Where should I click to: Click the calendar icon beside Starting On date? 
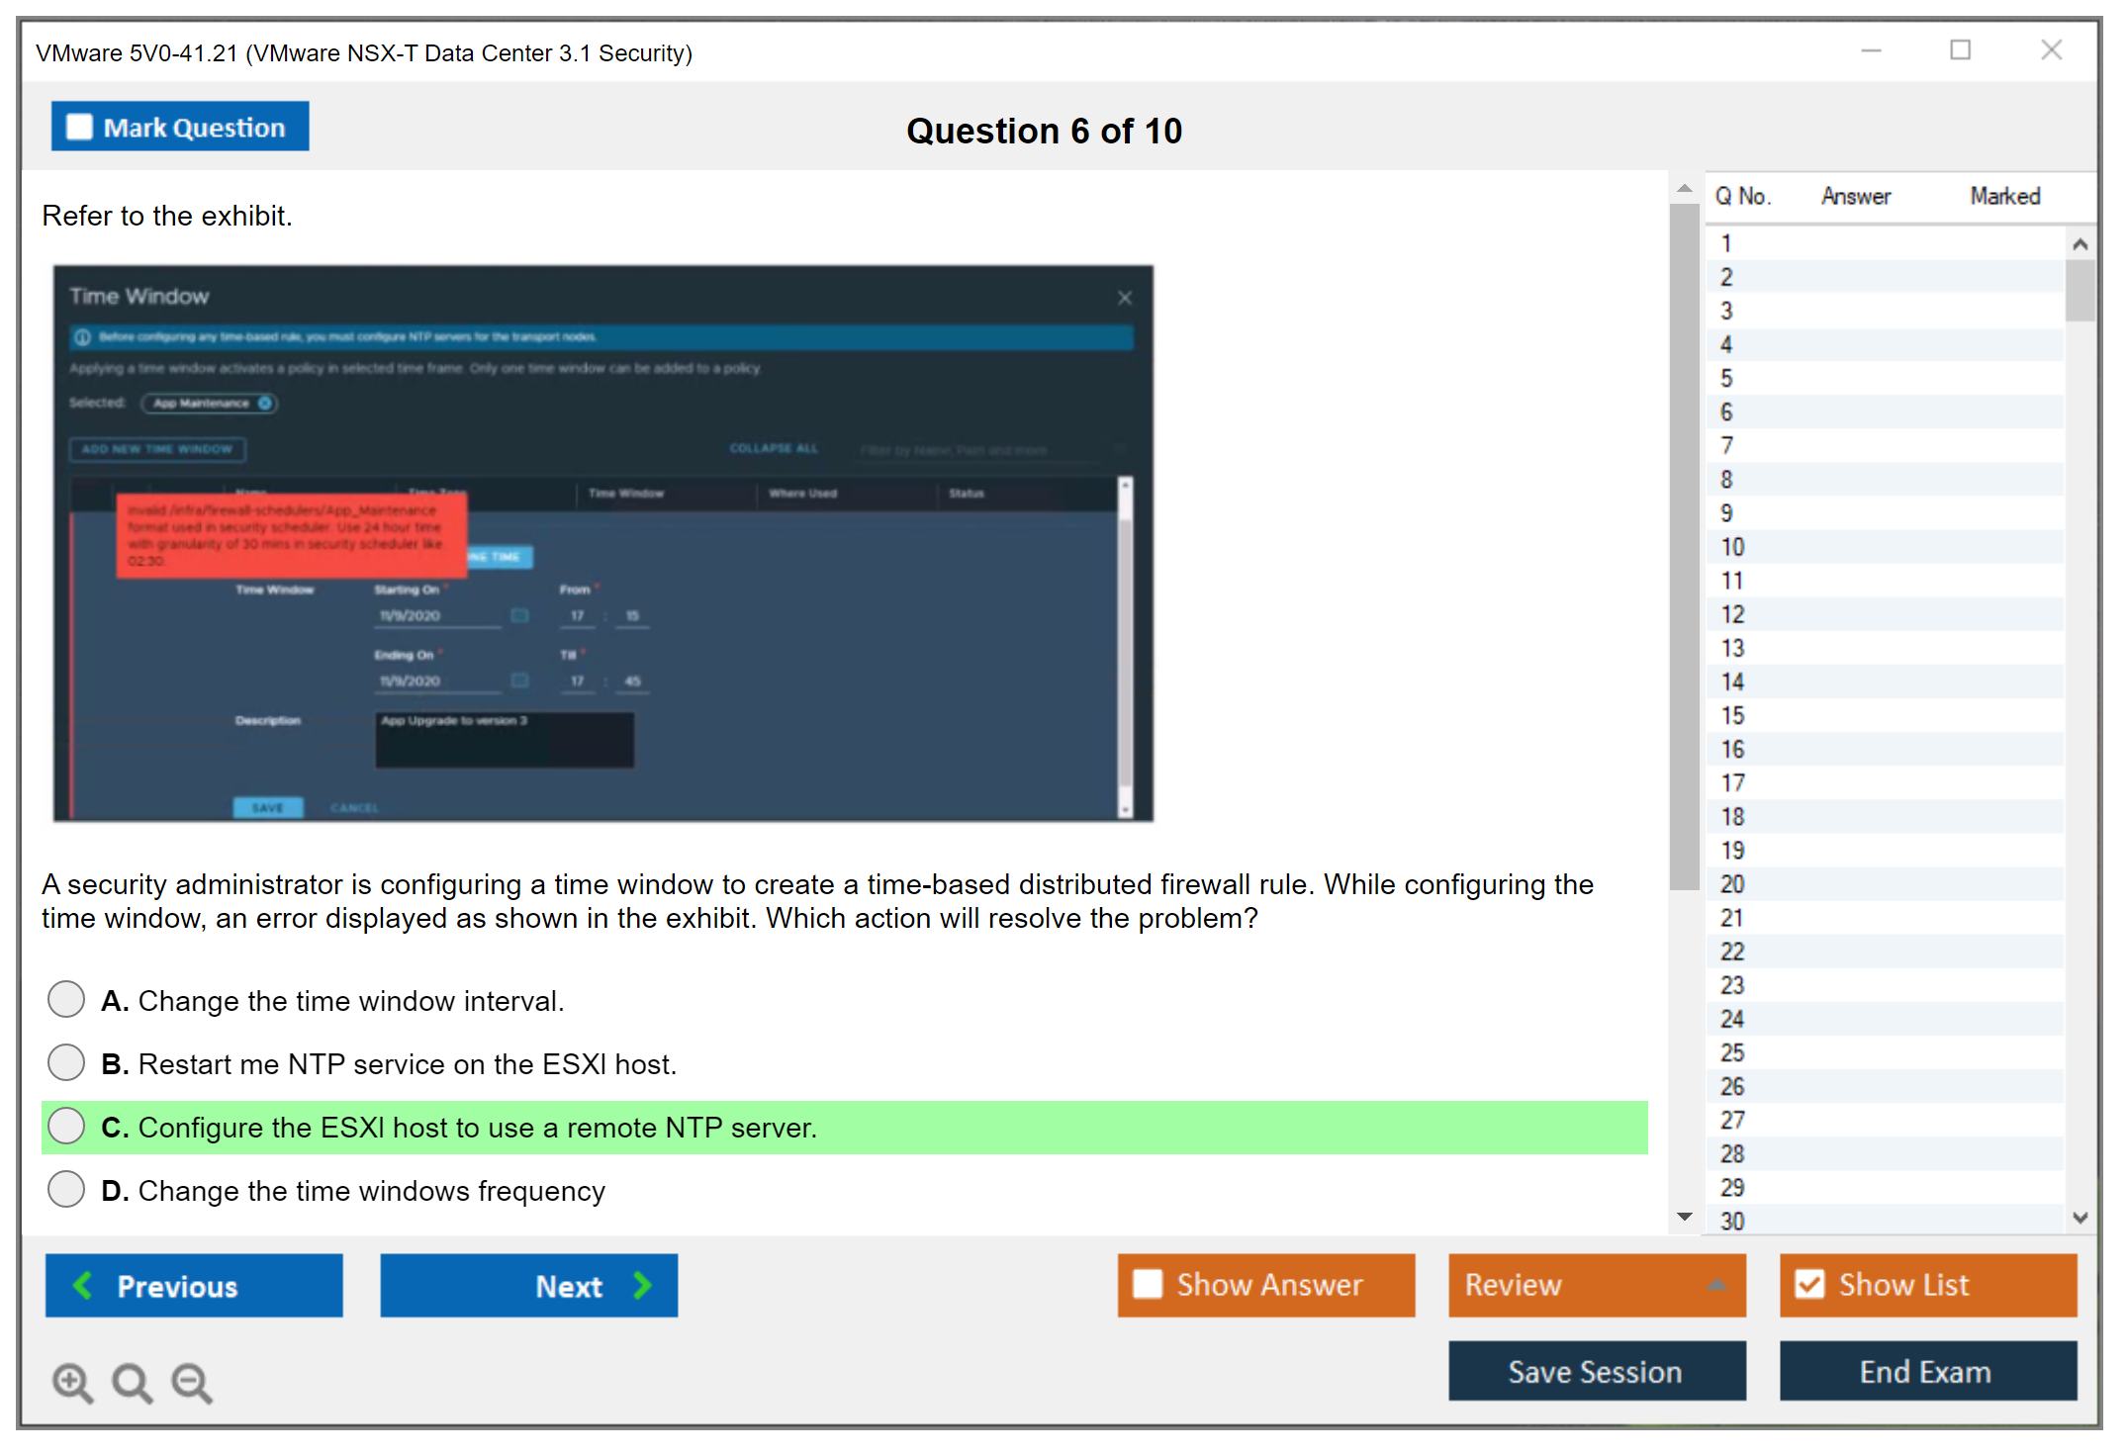tap(519, 615)
